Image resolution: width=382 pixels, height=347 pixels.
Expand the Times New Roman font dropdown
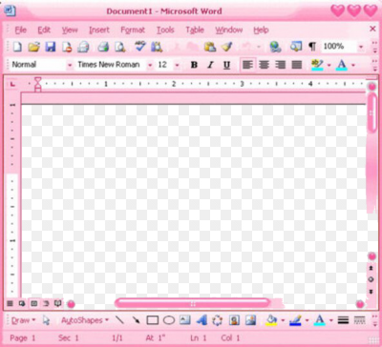[150, 65]
